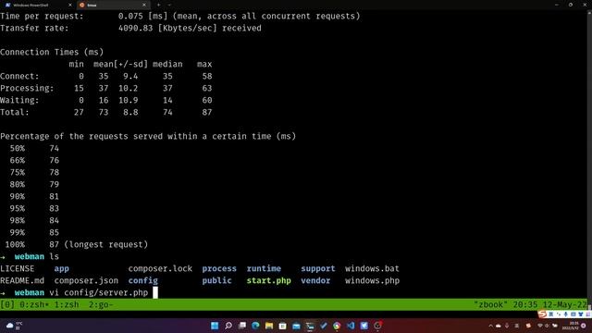Screen dimensions: 592x333
Task: Click the "support" directory name
Action: [318, 268]
